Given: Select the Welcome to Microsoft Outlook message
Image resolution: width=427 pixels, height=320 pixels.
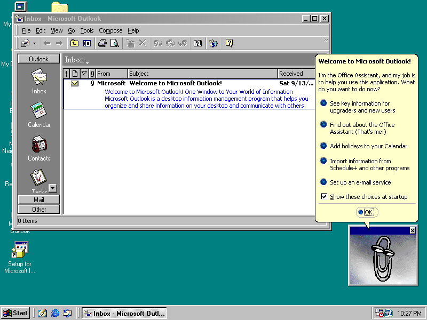Looking at the screenshot, I should 189,94.
